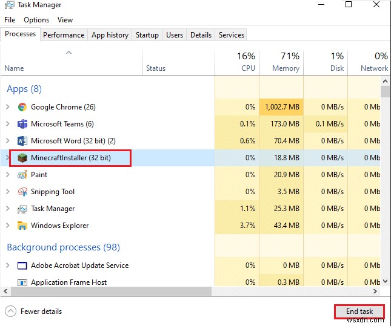Click the vertical scrollbar thumb
This screenshot has width=391, height=326.
(385, 93)
